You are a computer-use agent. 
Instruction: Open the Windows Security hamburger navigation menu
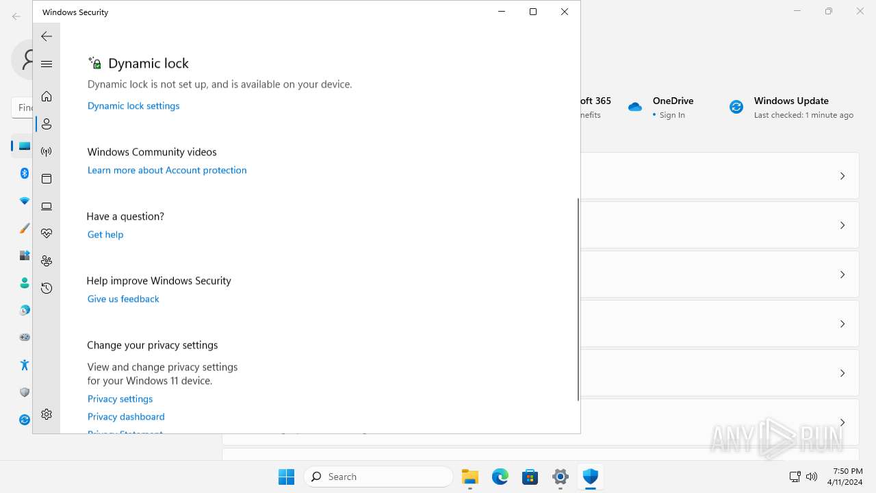pyautogui.click(x=47, y=64)
